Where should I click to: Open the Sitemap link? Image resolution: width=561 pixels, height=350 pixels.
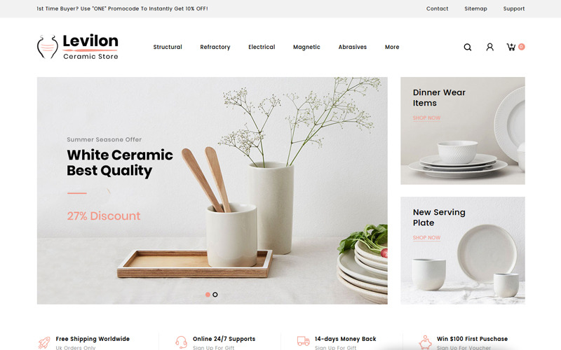475,8
